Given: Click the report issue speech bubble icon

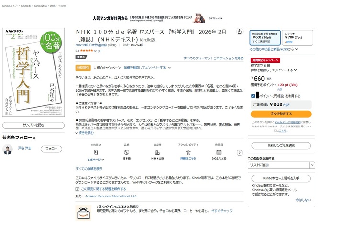Looking at the screenshot, I should point(78,189).
